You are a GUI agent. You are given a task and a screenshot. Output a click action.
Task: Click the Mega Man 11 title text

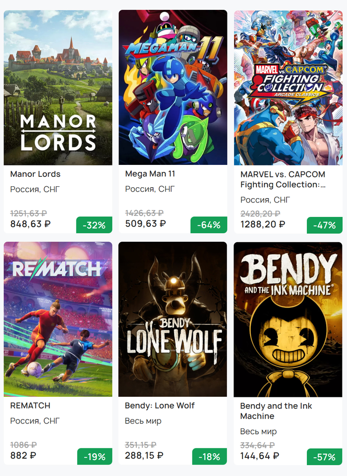(x=150, y=174)
